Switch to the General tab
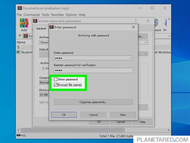 pyautogui.click(x=41, y=28)
